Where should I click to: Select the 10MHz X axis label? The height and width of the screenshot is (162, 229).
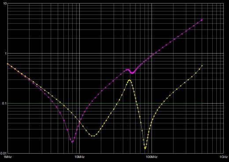click(x=80, y=157)
